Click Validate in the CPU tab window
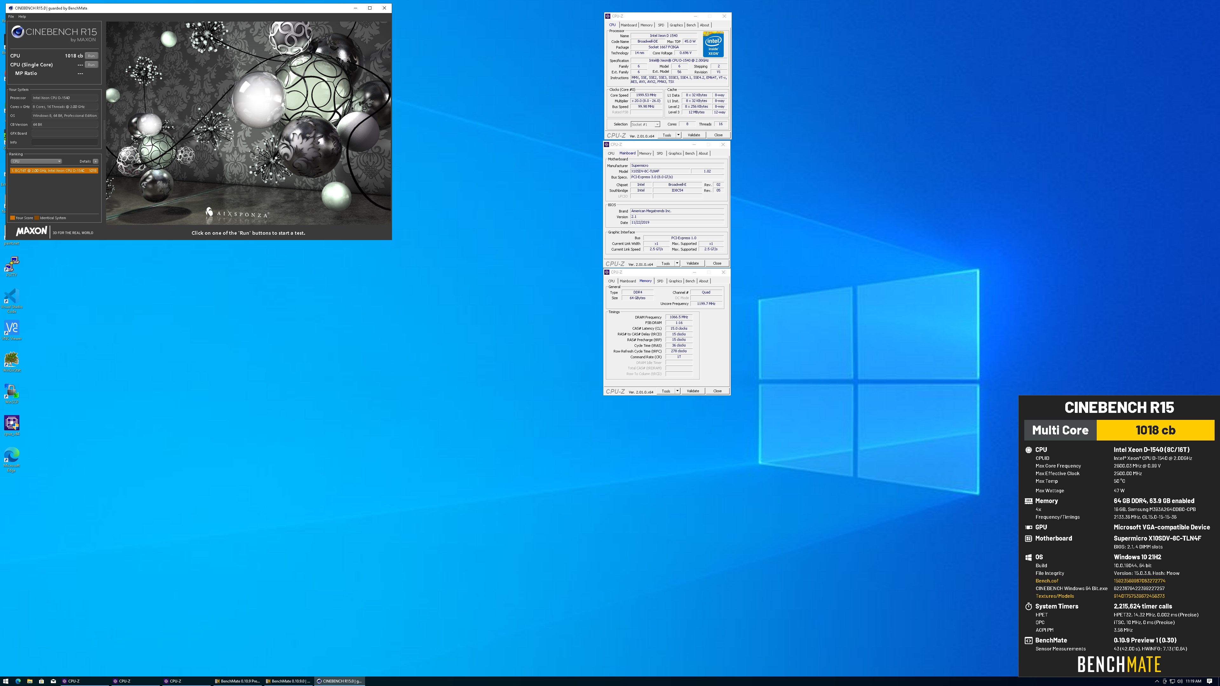Image resolution: width=1220 pixels, height=686 pixels. (693, 135)
